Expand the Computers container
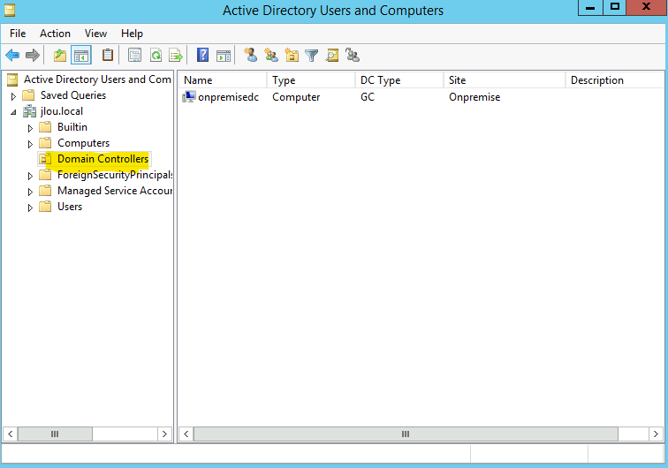Image resolution: width=668 pixels, height=468 pixels. point(30,144)
